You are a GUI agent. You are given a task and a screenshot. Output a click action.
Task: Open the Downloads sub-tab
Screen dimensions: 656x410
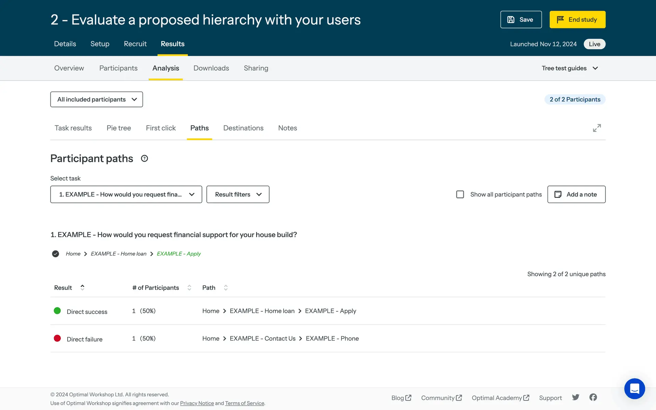(x=211, y=68)
